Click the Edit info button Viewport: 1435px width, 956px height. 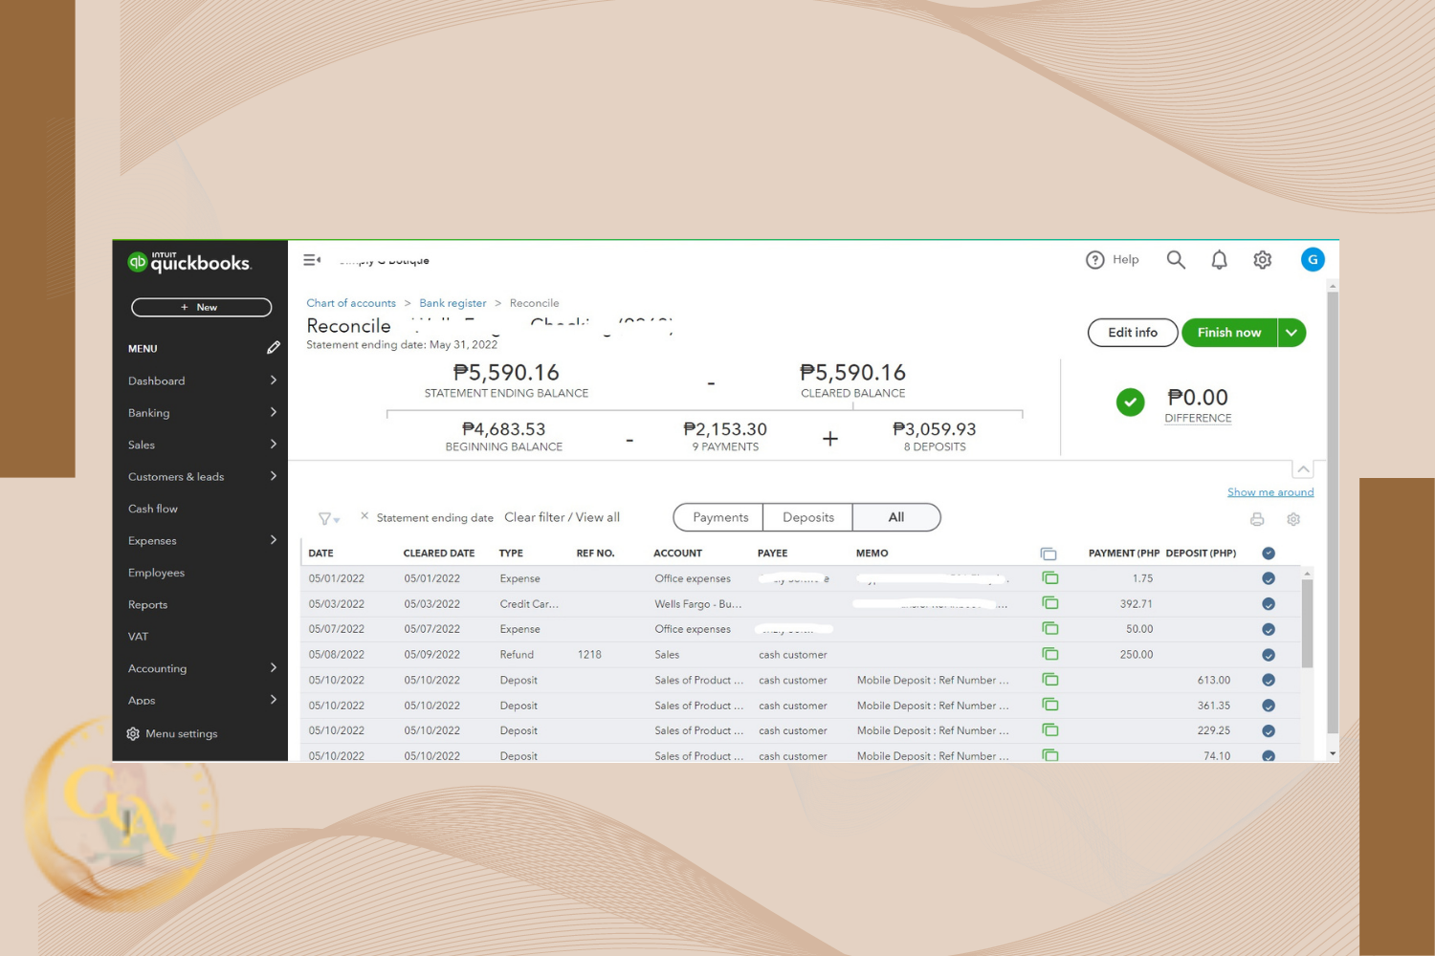1133,333
